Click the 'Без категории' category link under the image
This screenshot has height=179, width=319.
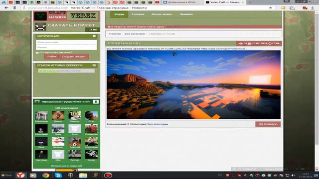[x=158, y=124]
